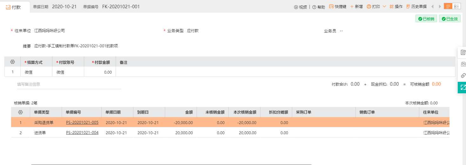Click the 打印 print icon
The width and height of the screenshot is (466, 165).
click(369, 7)
